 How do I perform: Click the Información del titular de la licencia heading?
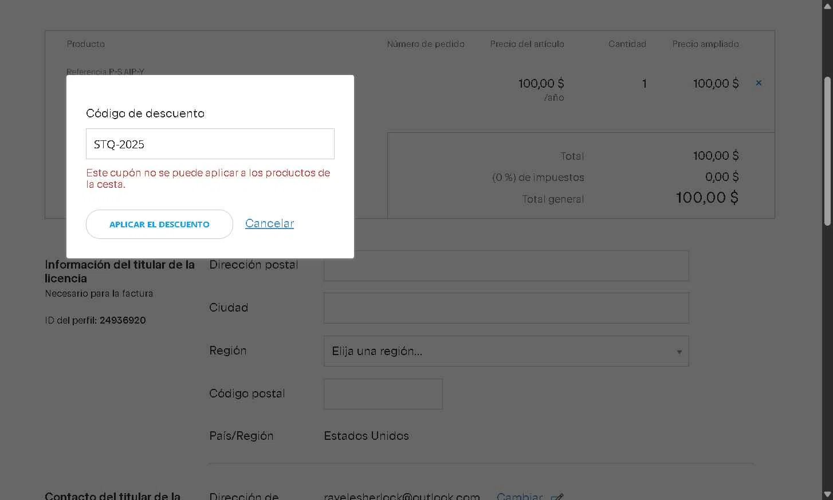[x=120, y=271]
